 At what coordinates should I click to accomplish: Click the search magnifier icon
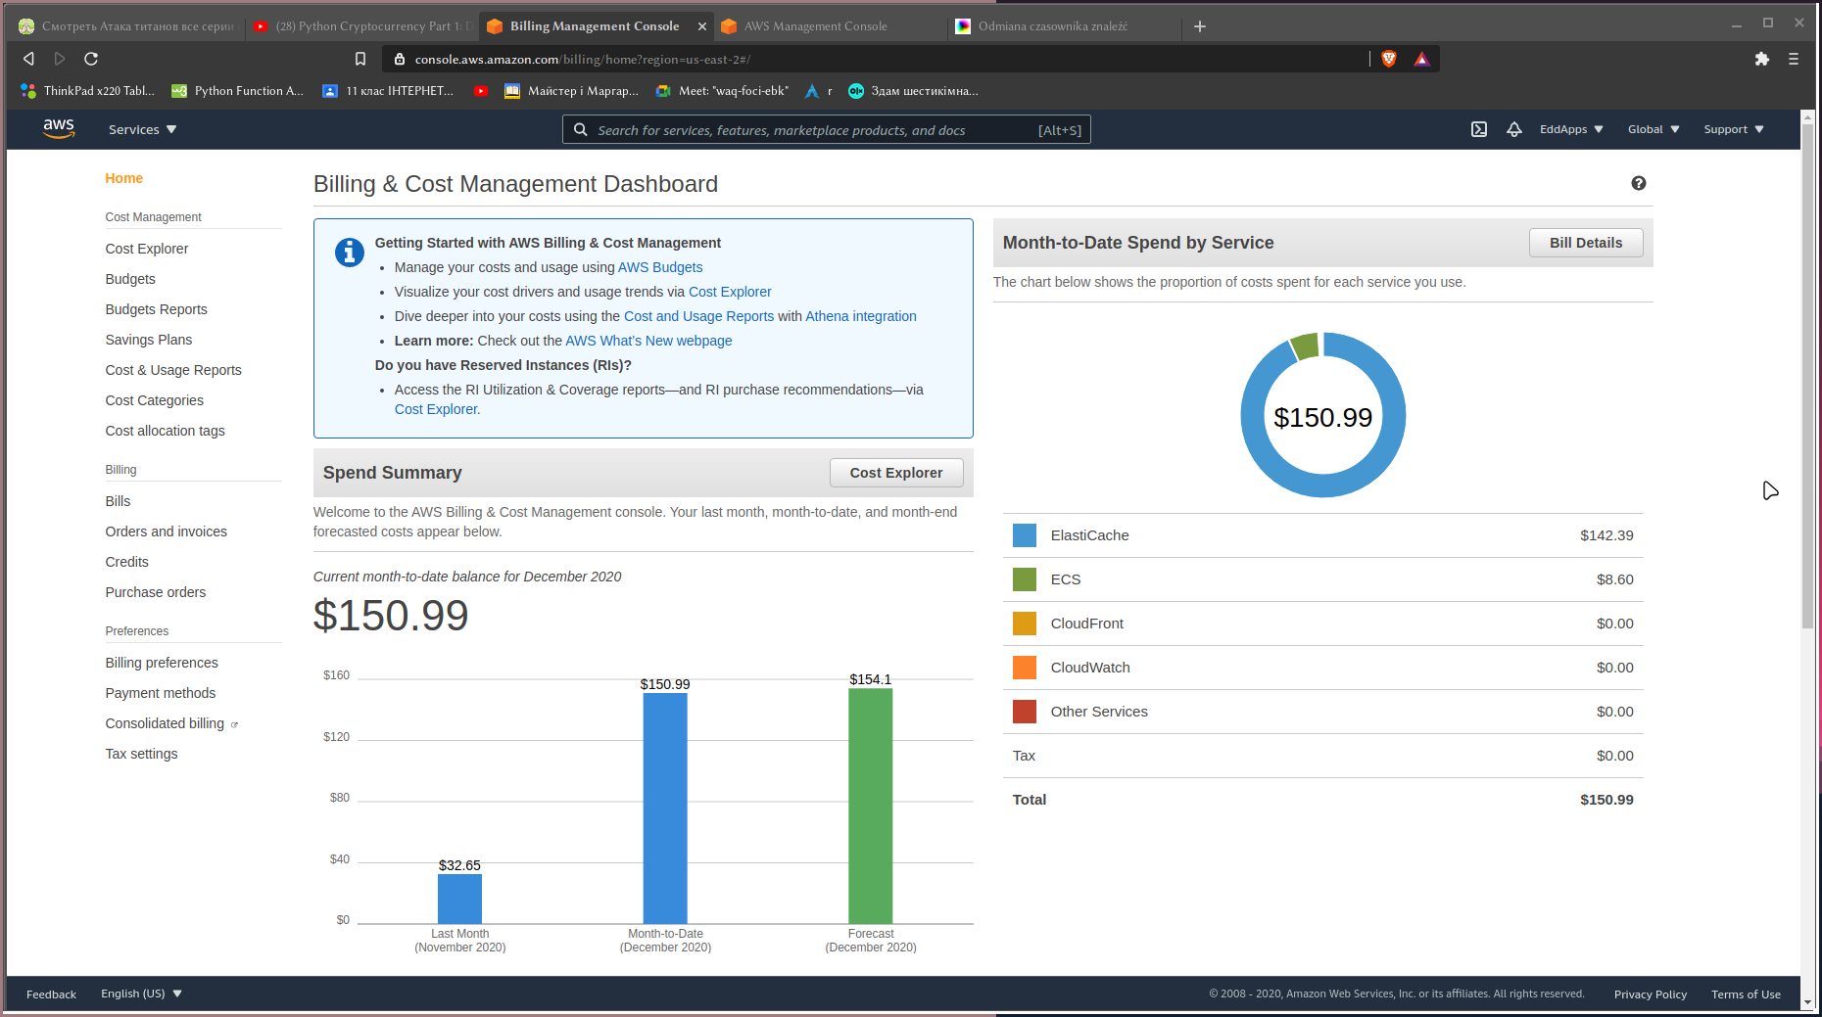pos(581,129)
